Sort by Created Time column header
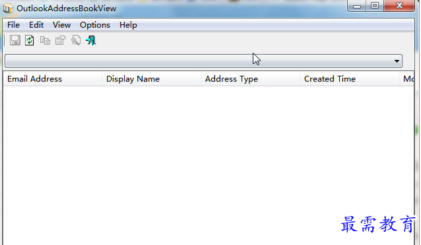421x245 pixels. (349, 79)
